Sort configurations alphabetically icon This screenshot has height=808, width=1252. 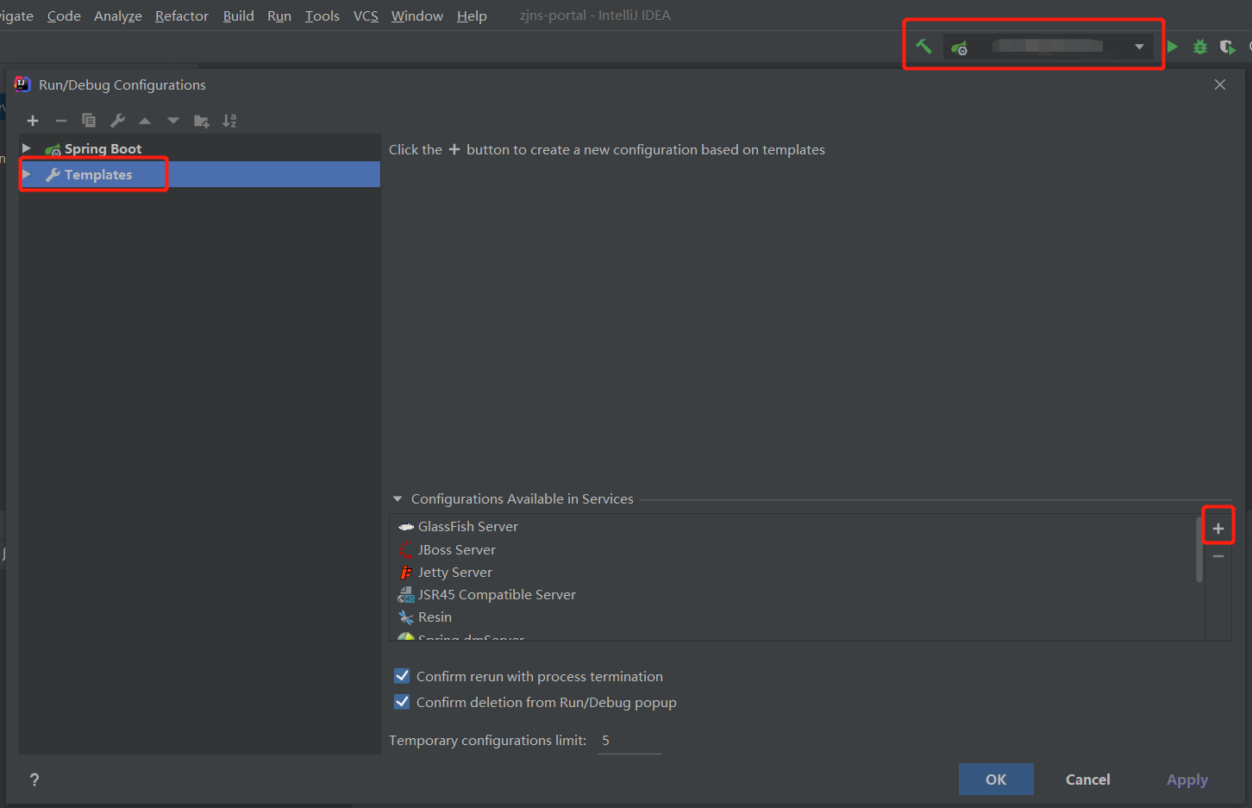(x=229, y=121)
